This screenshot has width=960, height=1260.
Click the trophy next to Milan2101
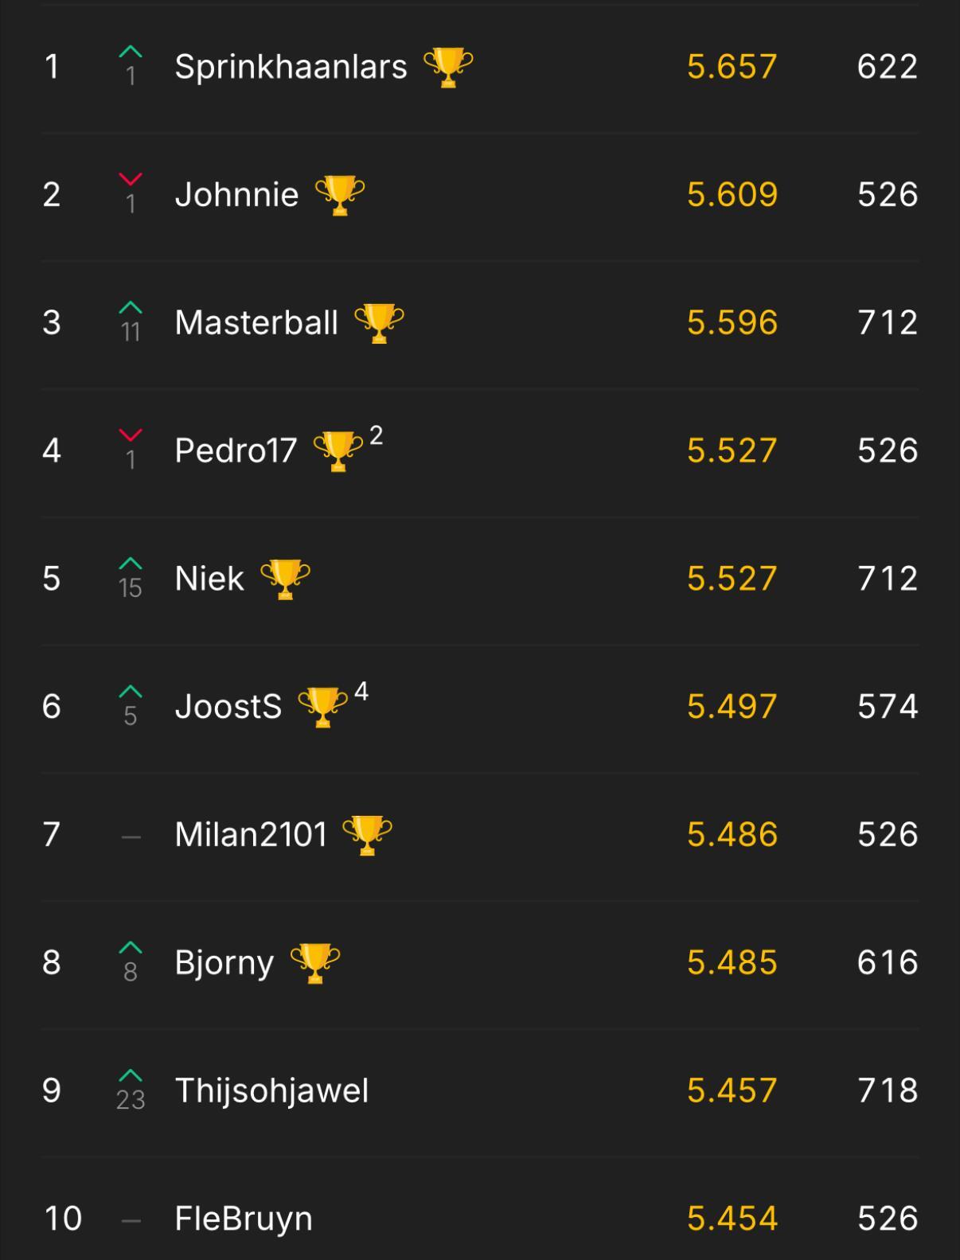click(367, 835)
